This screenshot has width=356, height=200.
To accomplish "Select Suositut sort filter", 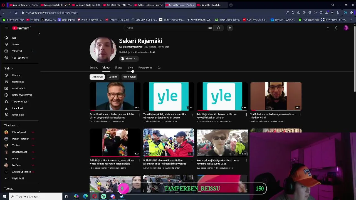I will [x=113, y=77].
